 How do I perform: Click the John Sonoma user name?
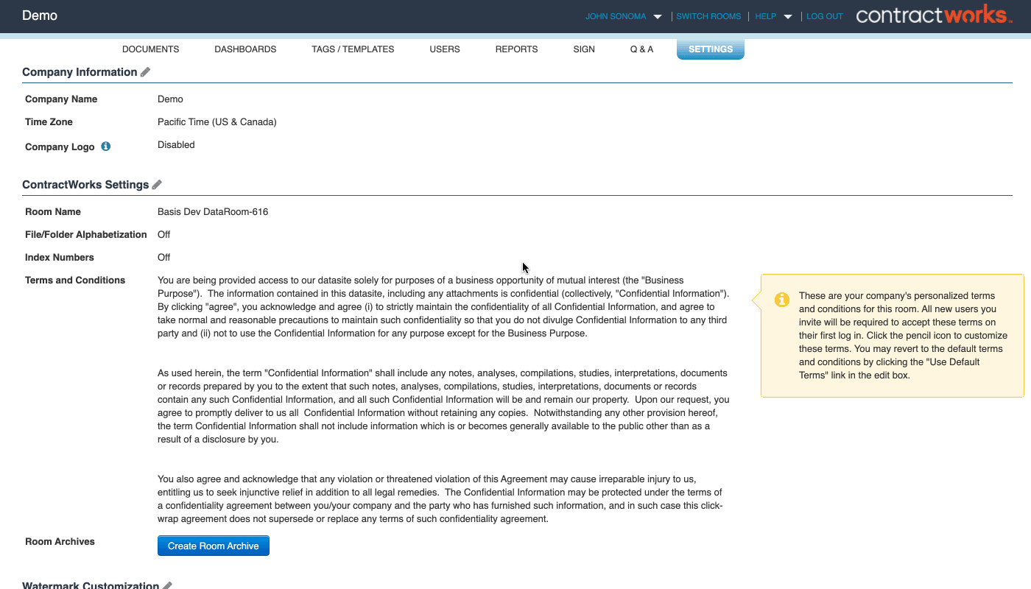[616, 16]
